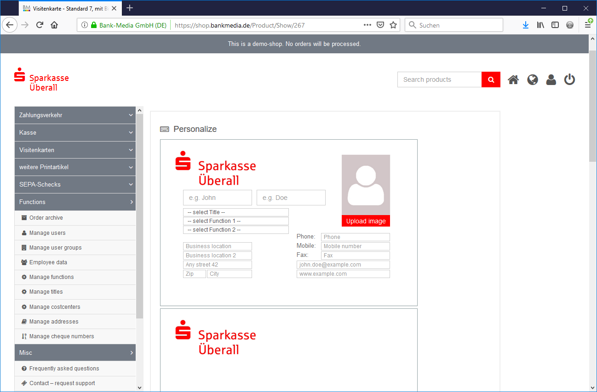This screenshot has height=392, width=597.
Task: Click the www.example.com website field
Action: [343, 274]
